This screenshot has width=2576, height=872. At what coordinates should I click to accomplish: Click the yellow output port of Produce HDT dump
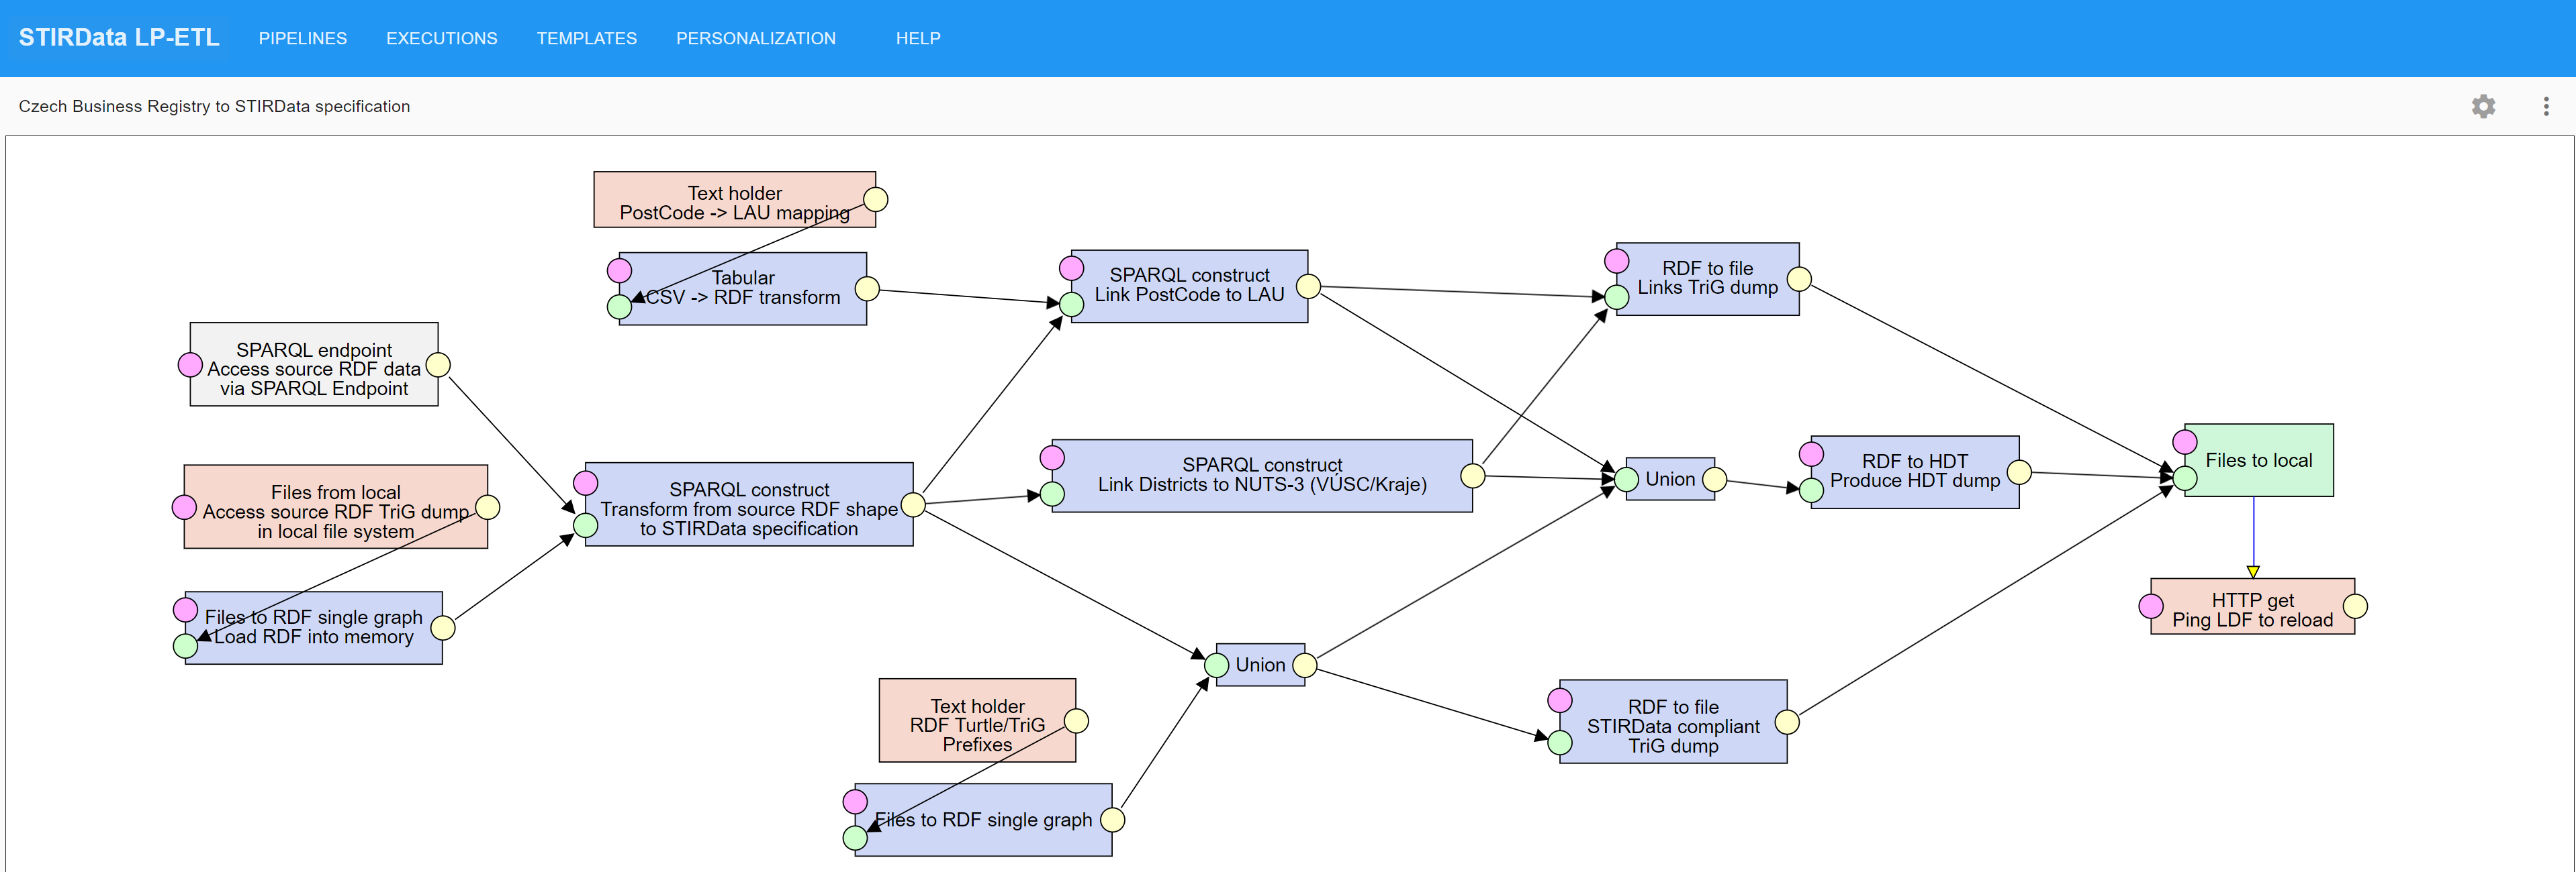coord(2019,472)
